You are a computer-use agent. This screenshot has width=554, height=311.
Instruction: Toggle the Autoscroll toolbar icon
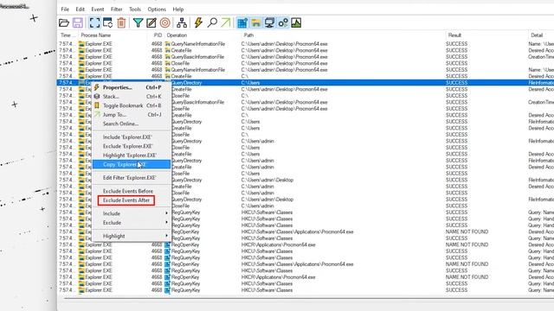[x=107, y=23]
